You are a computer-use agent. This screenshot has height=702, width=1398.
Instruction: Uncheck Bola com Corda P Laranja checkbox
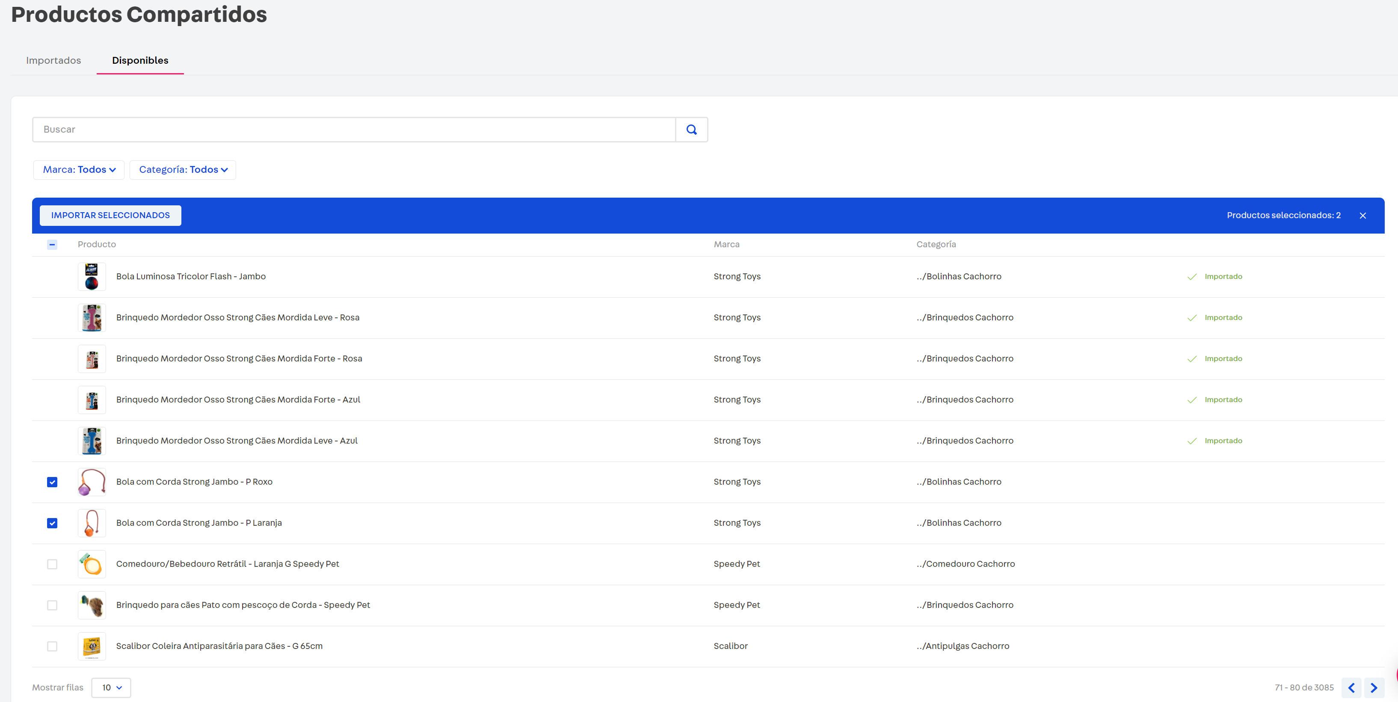pos(52,523)
